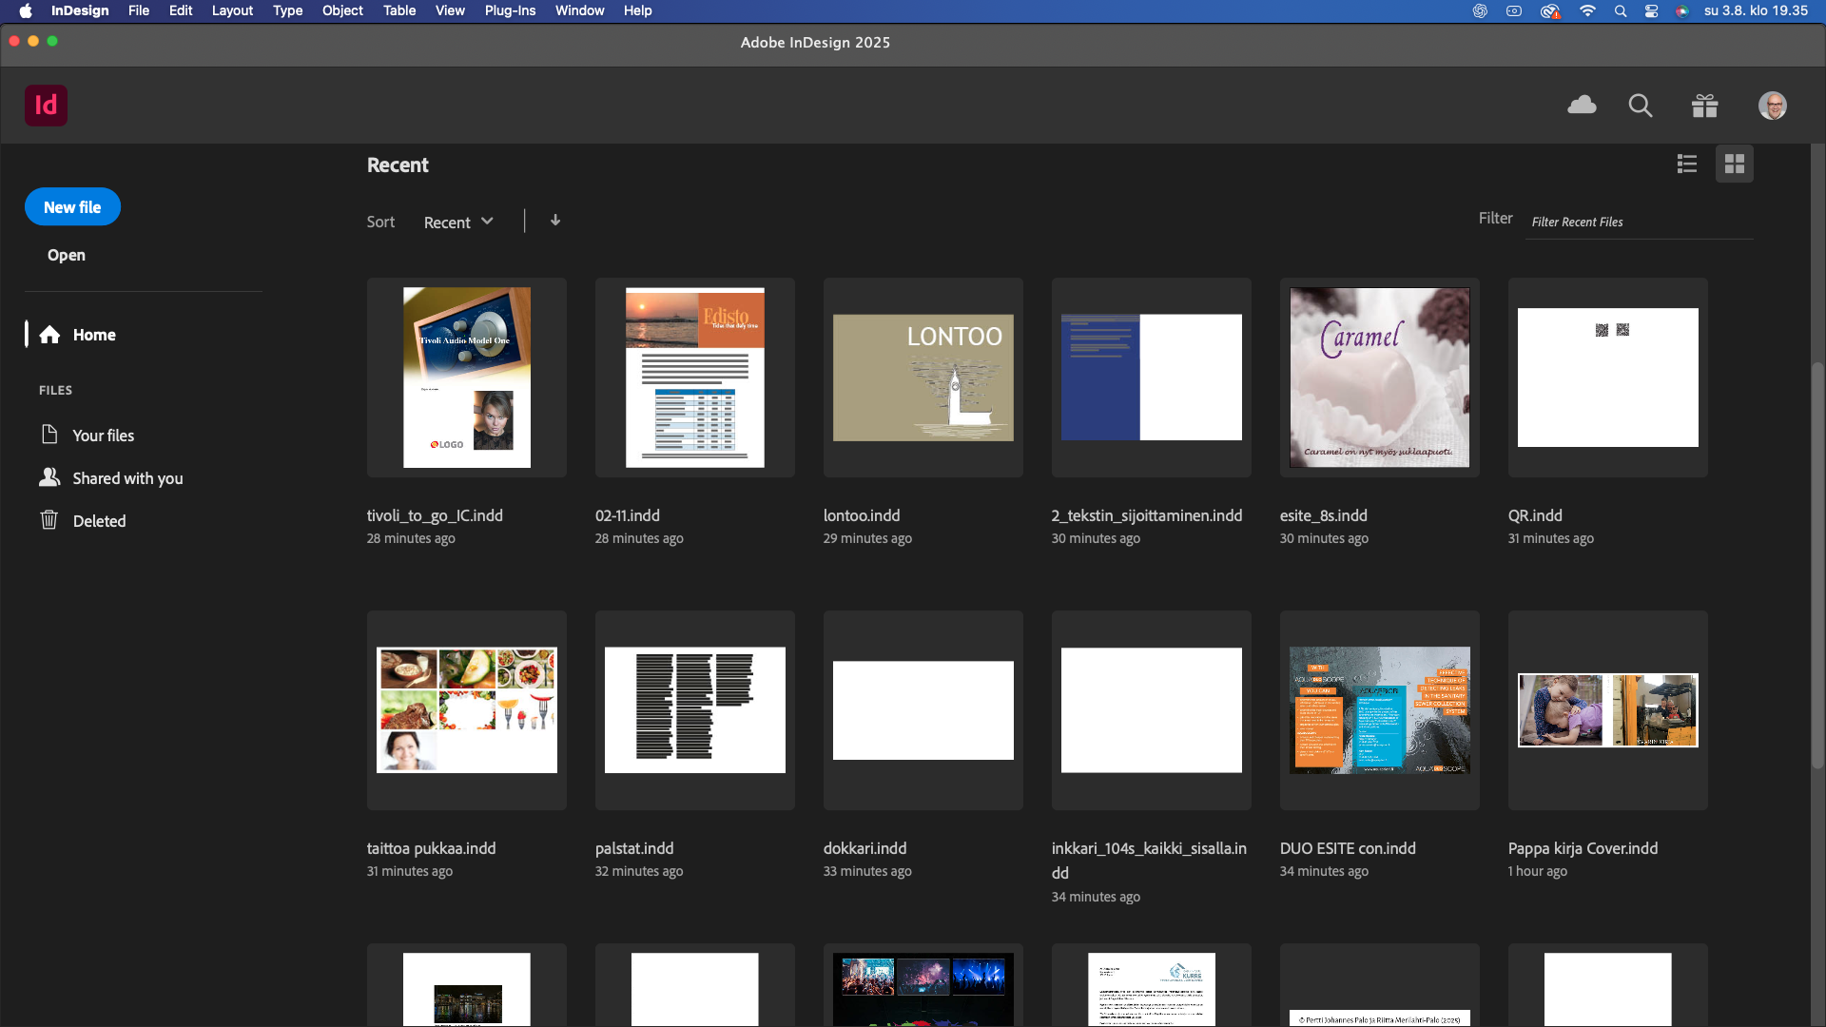Open the dokkari.indd thumbnail

[x=923, y=710]
